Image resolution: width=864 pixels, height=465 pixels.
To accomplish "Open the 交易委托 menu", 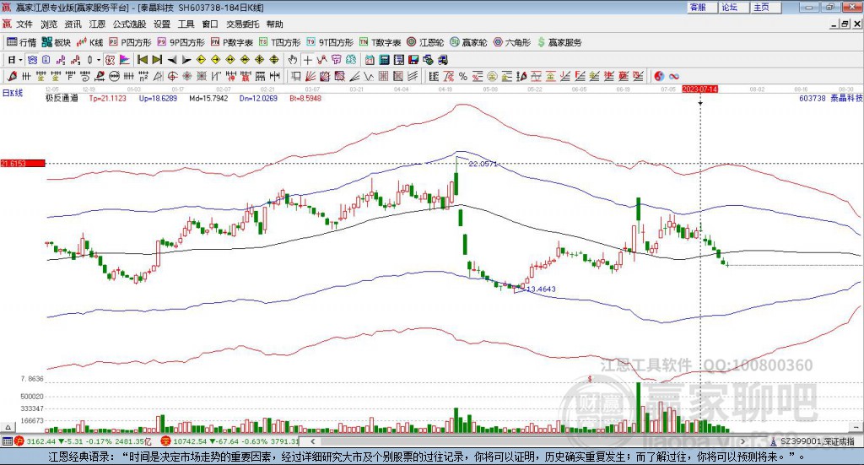I will [242, 24].
